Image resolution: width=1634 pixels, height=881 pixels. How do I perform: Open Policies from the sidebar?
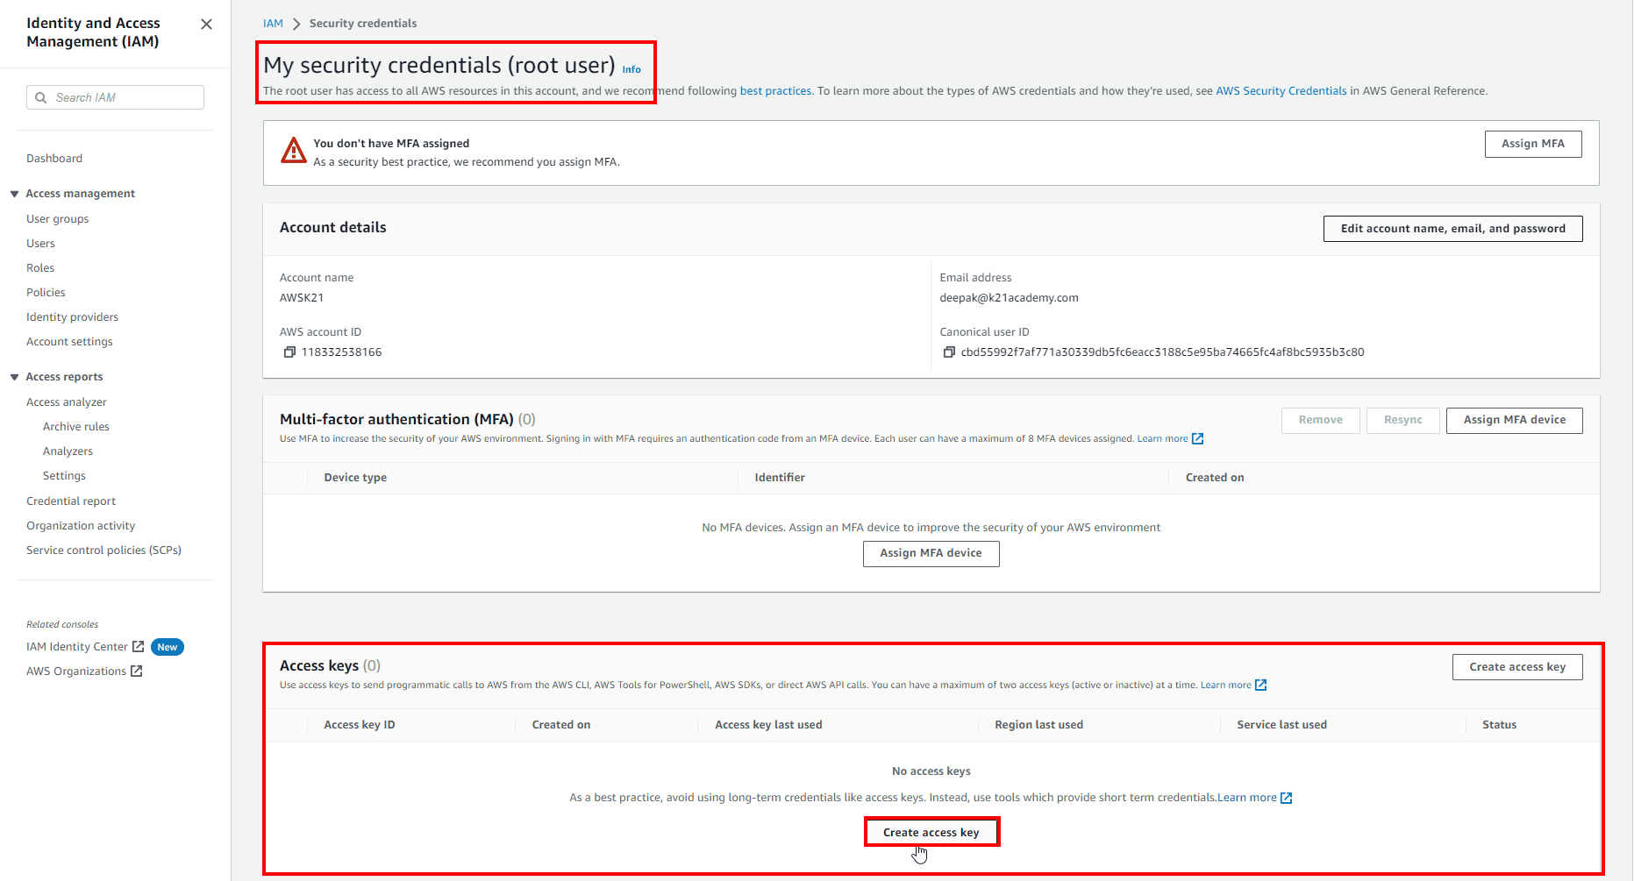click(46, 293)
